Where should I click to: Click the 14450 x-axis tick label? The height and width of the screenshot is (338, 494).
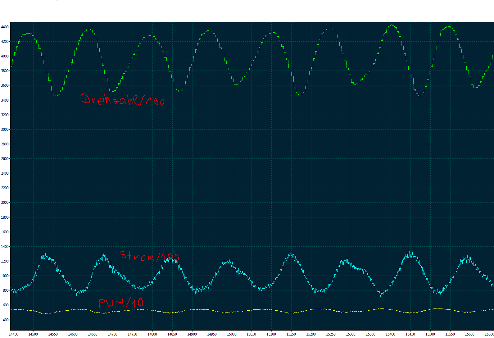13,334
